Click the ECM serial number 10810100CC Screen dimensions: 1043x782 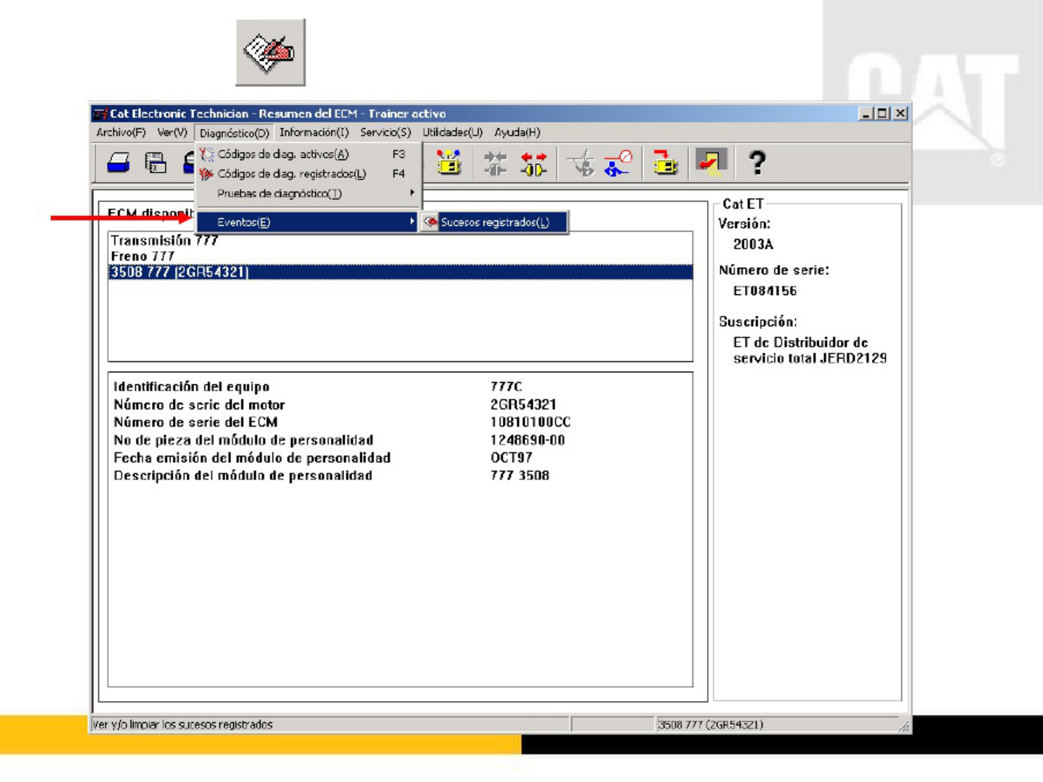pyautogui.click(x=531, y=422)
